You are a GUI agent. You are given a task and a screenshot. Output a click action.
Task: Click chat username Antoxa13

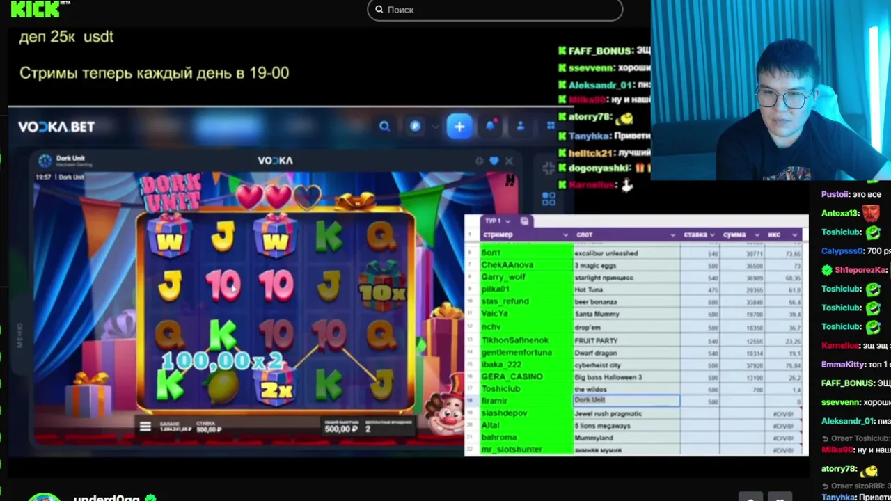[841, 214]
